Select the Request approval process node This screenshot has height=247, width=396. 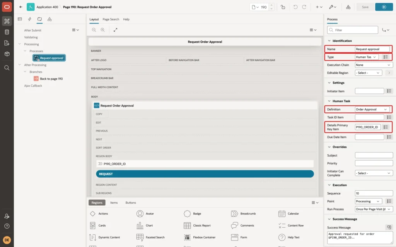click(x=49, y=58)
